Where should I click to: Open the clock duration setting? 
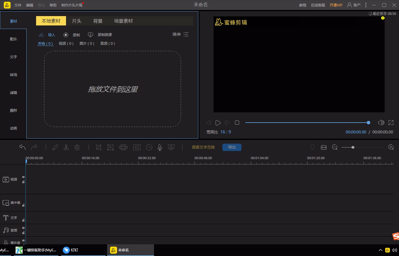point(149,147)
